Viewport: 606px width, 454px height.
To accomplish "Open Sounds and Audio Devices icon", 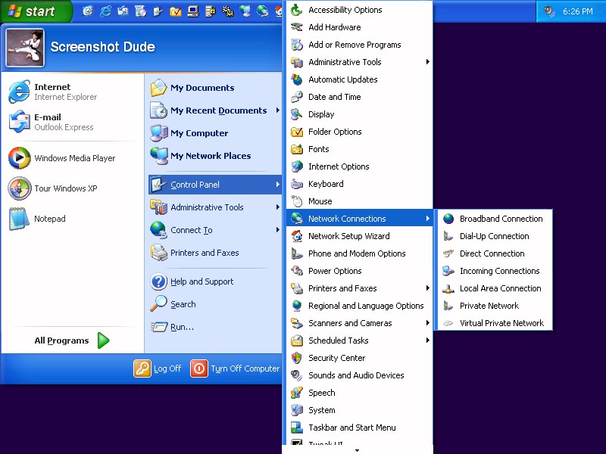I will [297, 375].
